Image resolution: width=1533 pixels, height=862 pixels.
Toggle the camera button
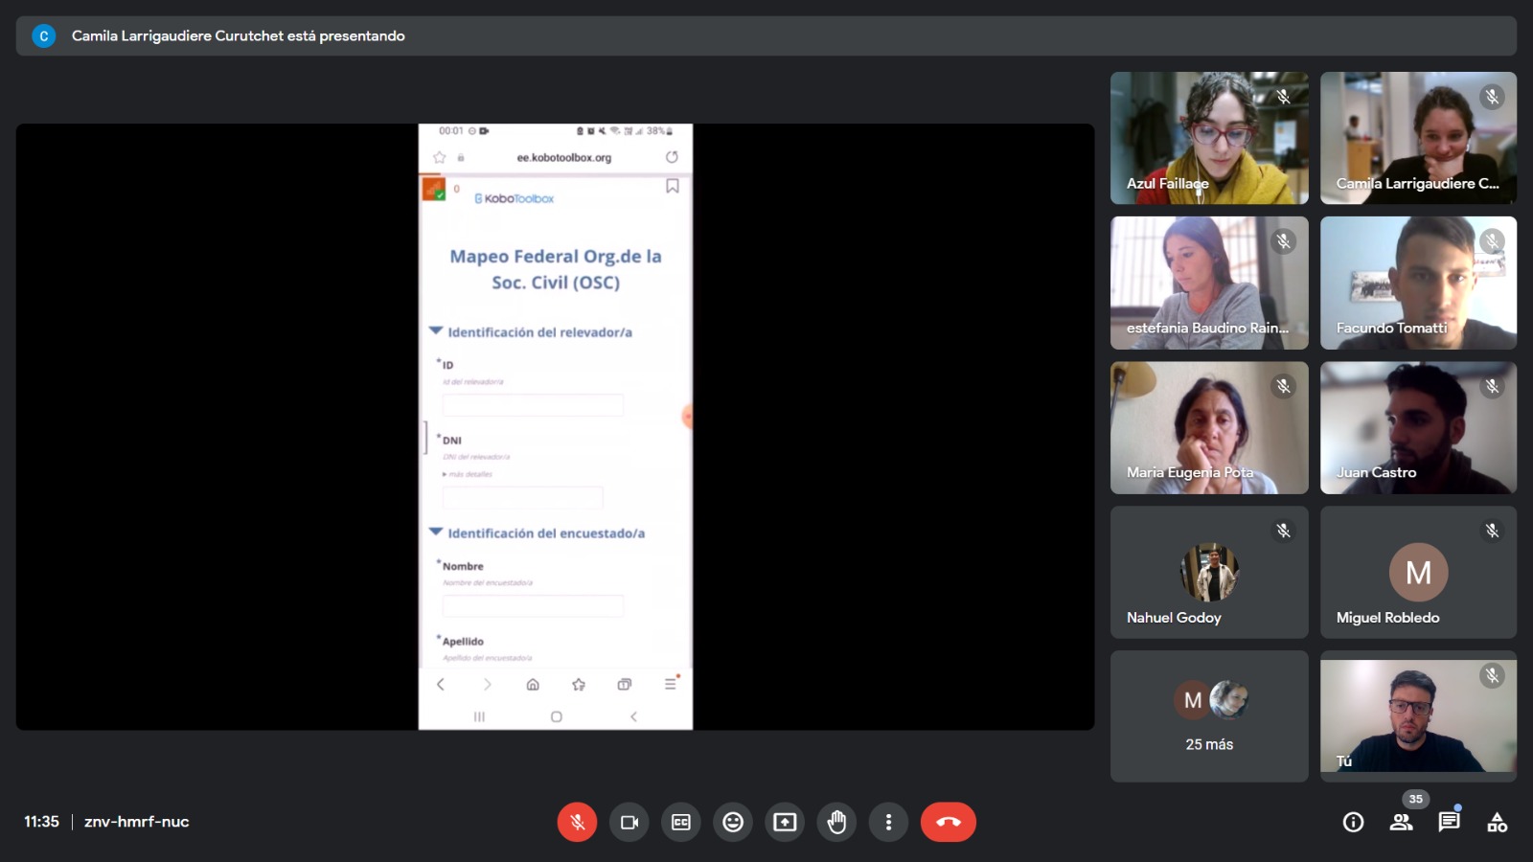pyautogui.click(x=629, y=822)
